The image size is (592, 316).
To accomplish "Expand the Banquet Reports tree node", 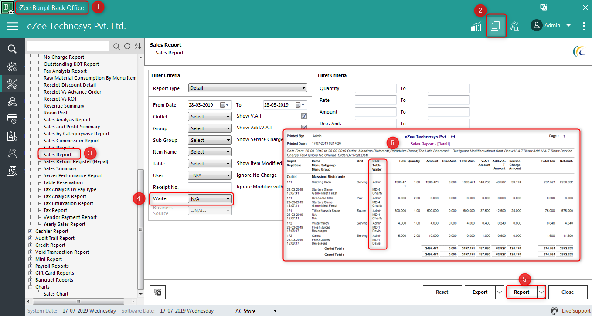I will coord(31,280).
